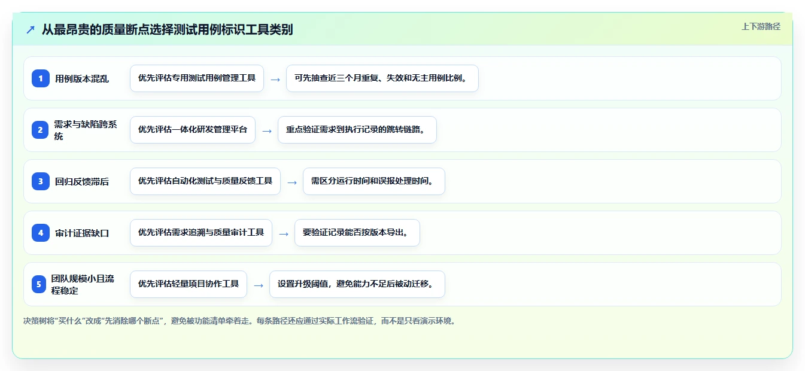
Task: Open the 上下游路径 label
Action: (761, 26)
